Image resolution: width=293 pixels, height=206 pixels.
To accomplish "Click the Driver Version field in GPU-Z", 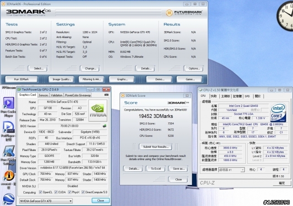I will (73, 168).
